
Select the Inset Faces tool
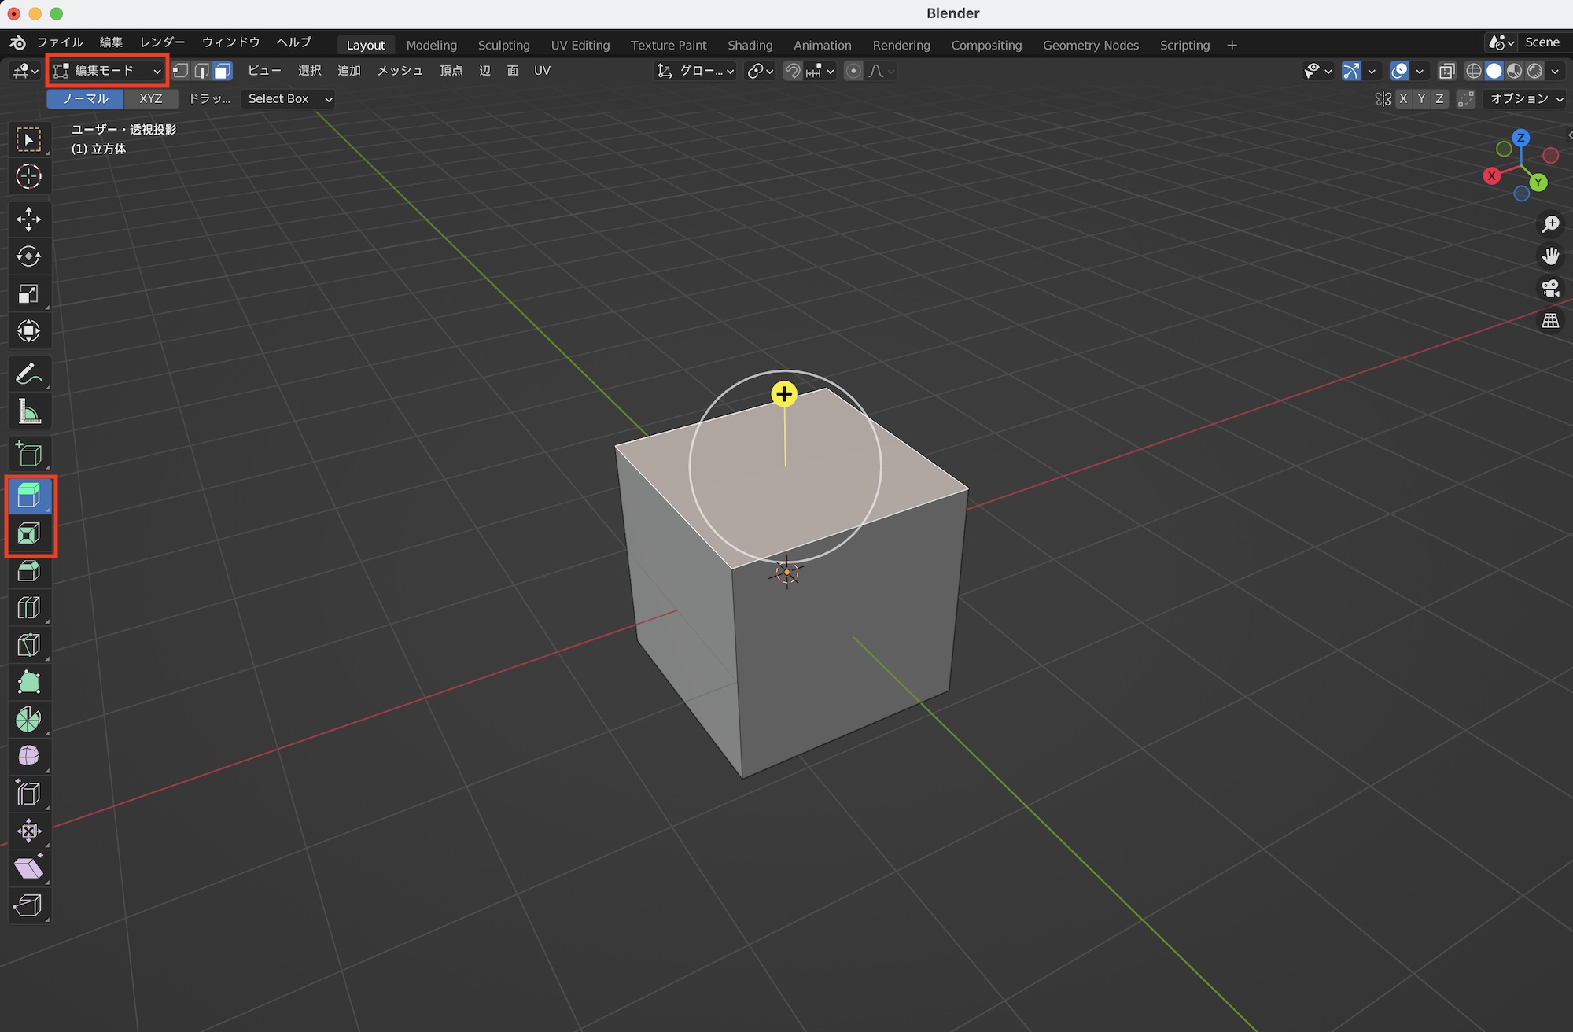coord(29,533)
